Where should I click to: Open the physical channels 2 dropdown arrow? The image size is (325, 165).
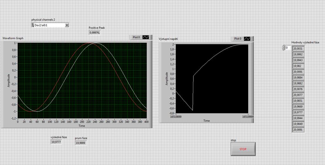(x=67, y=25)
